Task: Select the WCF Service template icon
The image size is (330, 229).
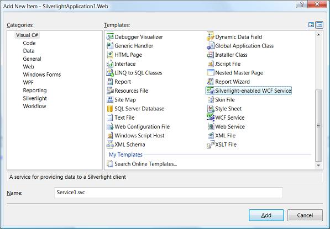Action: 211,118
